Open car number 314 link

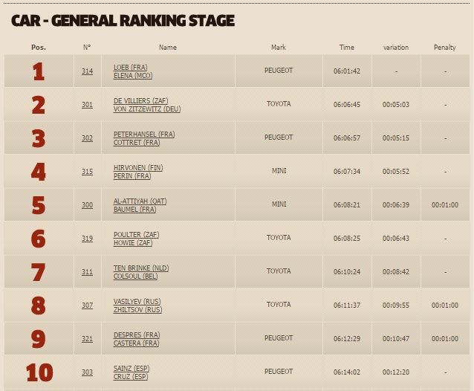(87, 71)
